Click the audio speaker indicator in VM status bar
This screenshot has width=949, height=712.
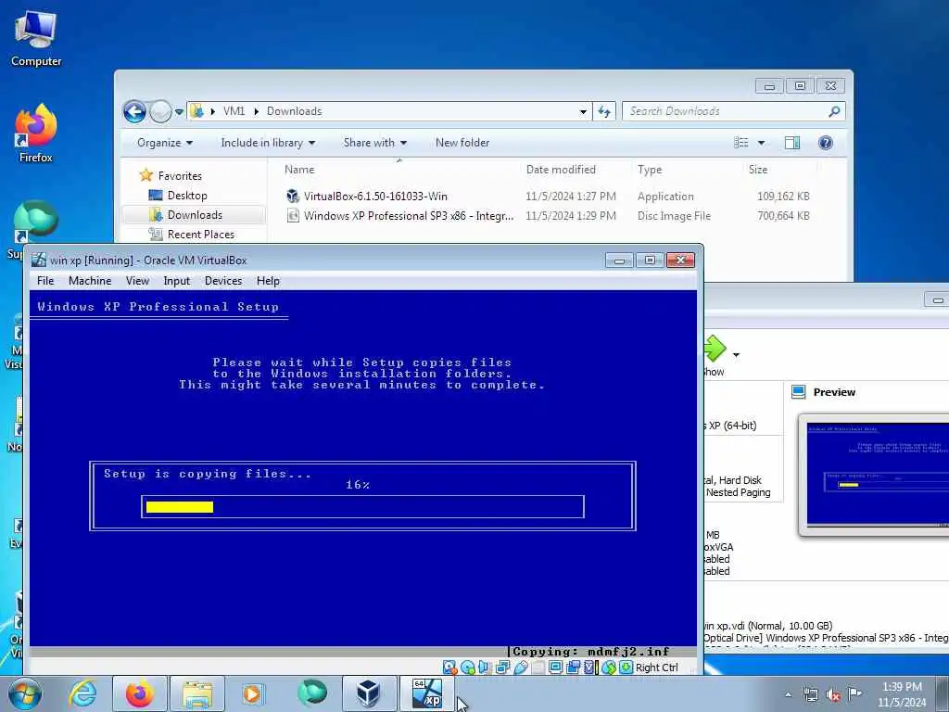tap(484, 667)
